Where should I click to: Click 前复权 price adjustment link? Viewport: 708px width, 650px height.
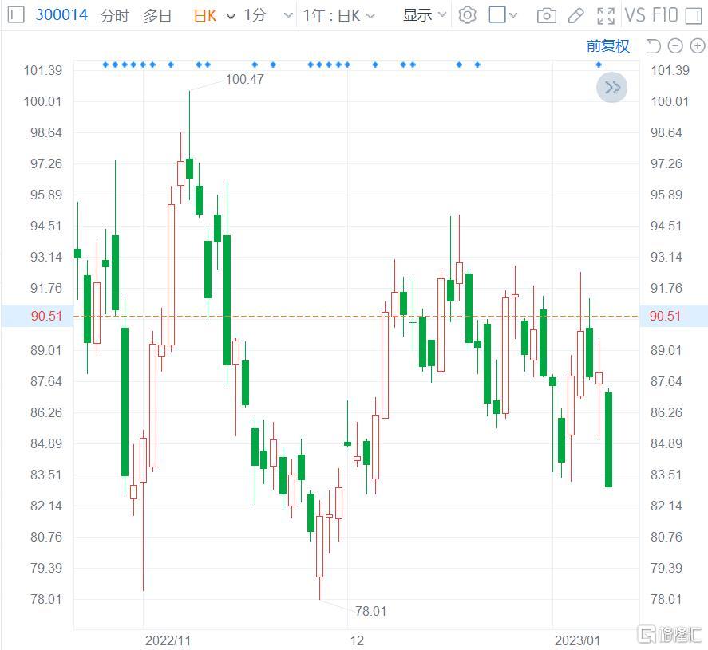(607, 46)
